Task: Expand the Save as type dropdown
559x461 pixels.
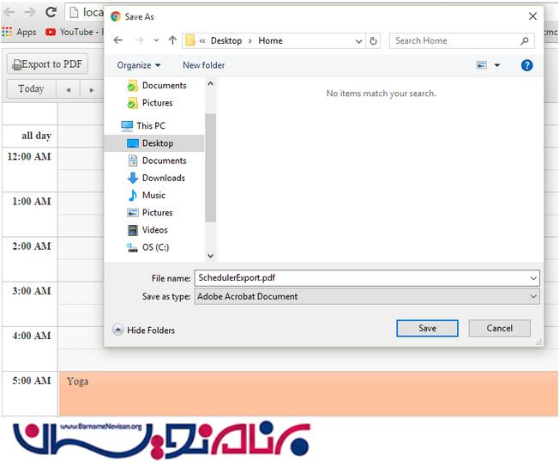Action: [533, 296]
